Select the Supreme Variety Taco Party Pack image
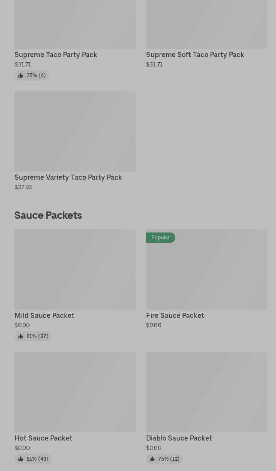Viewport: 276px width, 471px height. [x=75, y=131]
